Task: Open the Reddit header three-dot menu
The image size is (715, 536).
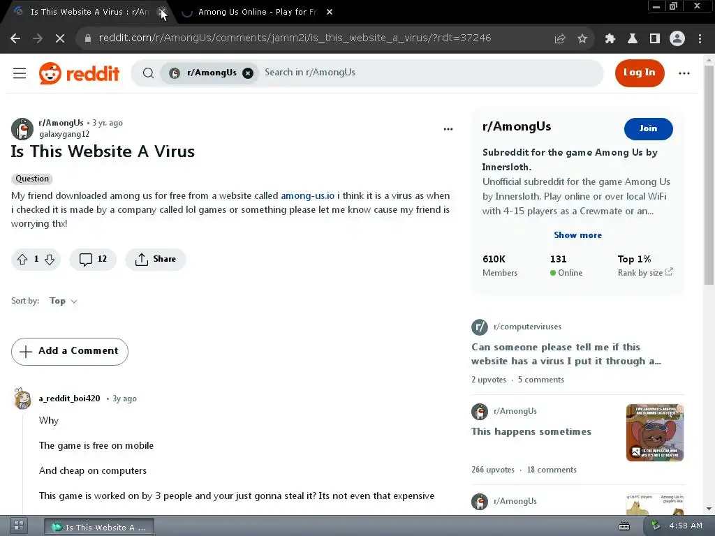Action: pyautogui.click(x=684, y=73)
